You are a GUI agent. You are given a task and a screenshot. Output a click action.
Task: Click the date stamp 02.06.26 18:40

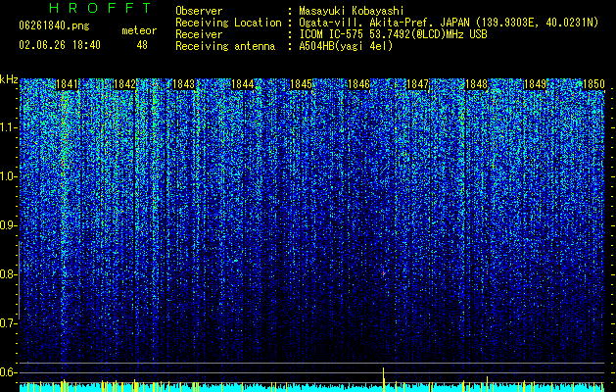[60, 45]
